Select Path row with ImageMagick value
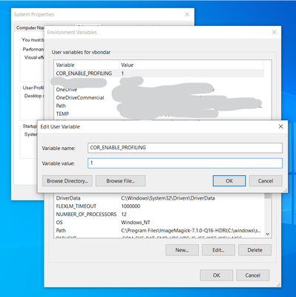 [x=159, y=230]
